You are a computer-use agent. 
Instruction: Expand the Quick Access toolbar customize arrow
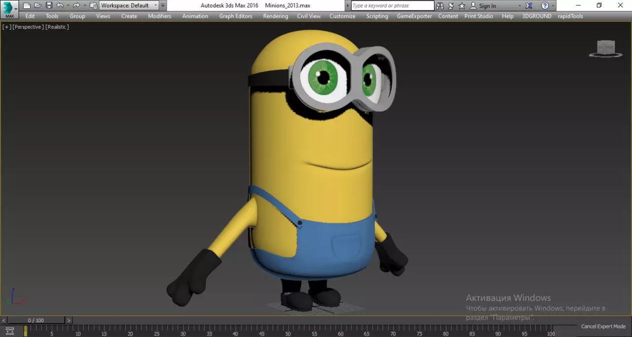point(163,5)
